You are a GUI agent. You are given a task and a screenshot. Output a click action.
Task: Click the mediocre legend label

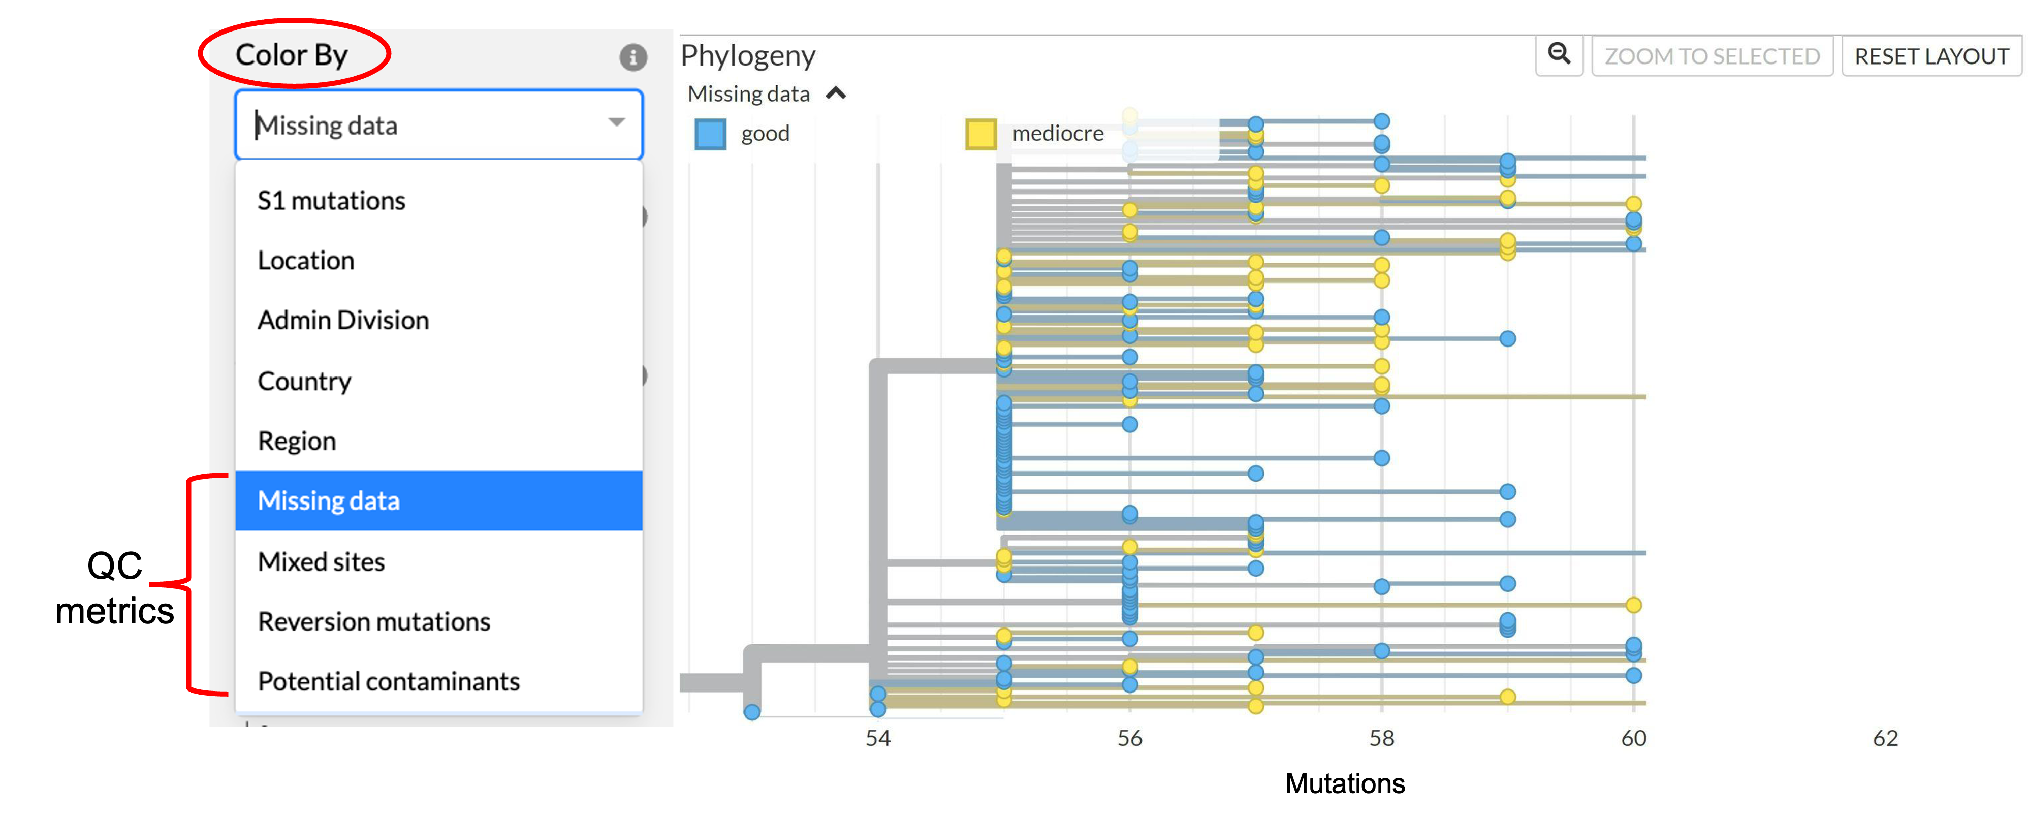1057,134
